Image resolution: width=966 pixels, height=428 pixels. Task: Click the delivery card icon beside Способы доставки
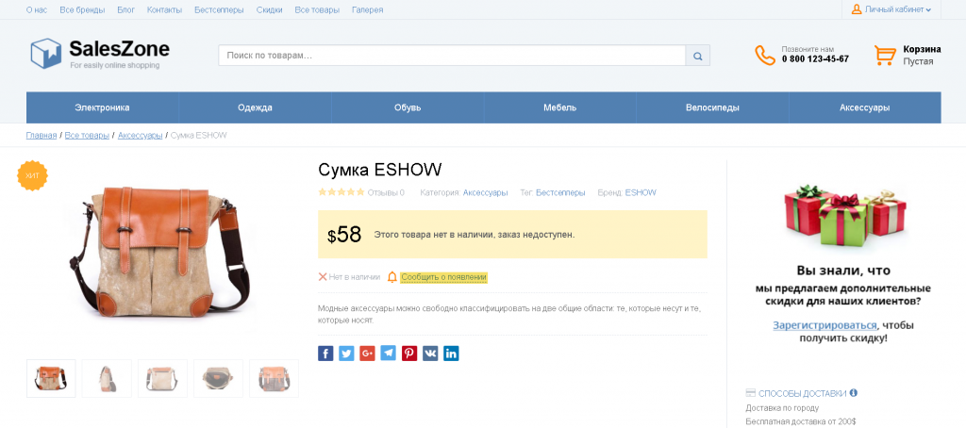(750, 393)
